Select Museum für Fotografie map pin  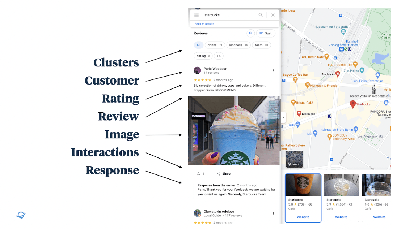point(343,31)
